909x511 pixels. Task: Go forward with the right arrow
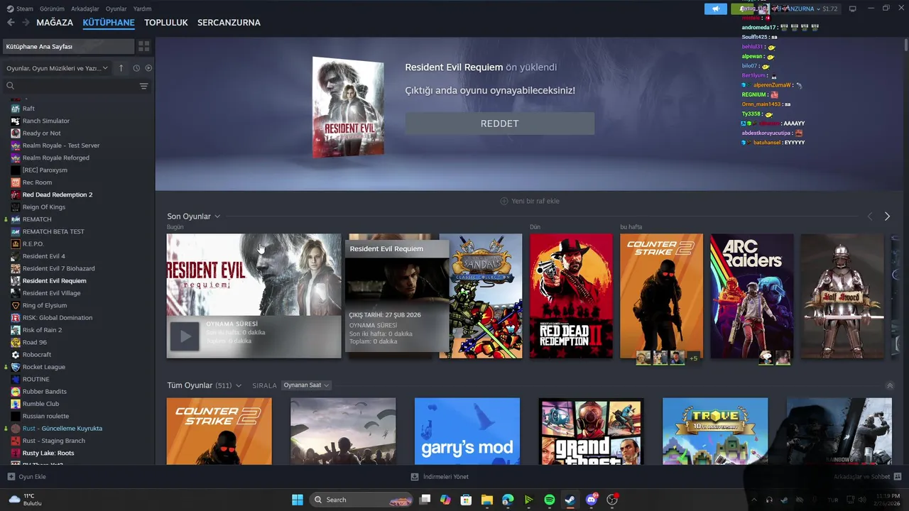26,23
